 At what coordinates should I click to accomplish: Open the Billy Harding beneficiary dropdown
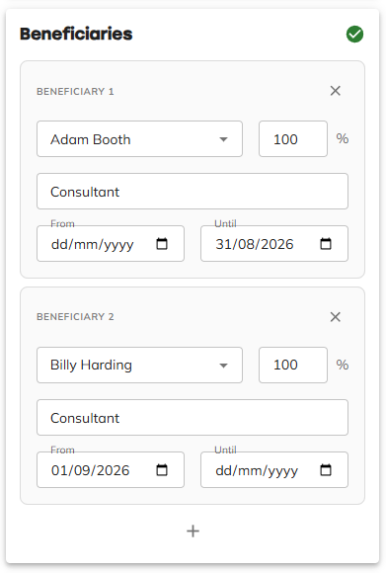click(139, 366)
